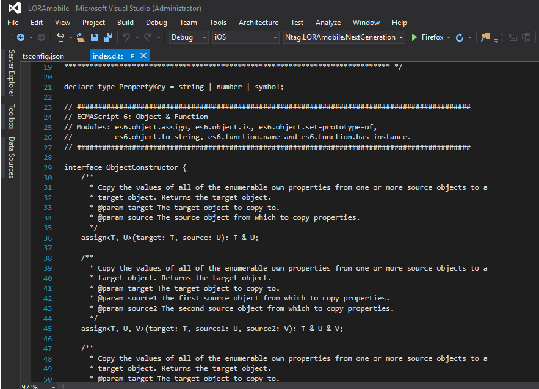Open the Server Explorer panel
Viewport: 539px width, 389px height.
click(x=12, y=70)
